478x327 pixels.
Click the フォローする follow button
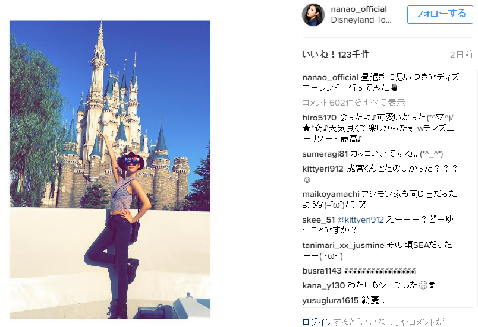pyautogui.click(x=440, y=14)
